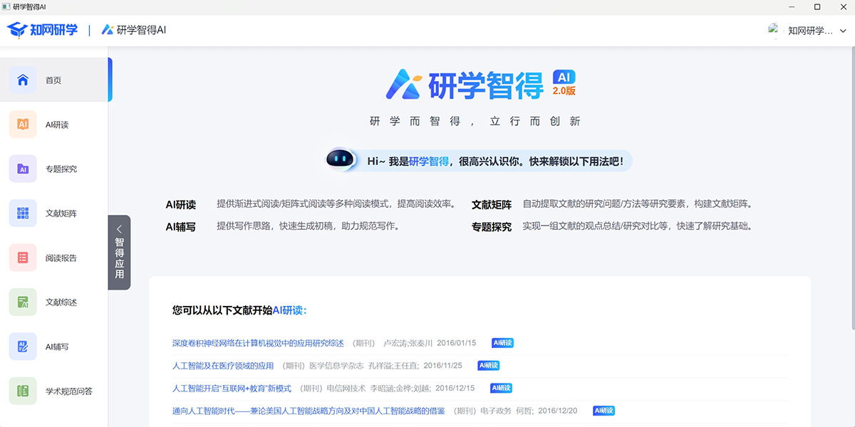Select the AI辅写 feature description heading
This screenshot has width=855, height=427.
(x=181, y=227)
